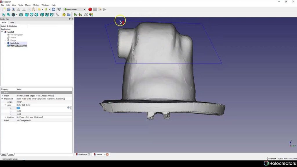
Task: Switch to isometric axonometric view icon
Action: pyautogui.click(x=21, y=15)
